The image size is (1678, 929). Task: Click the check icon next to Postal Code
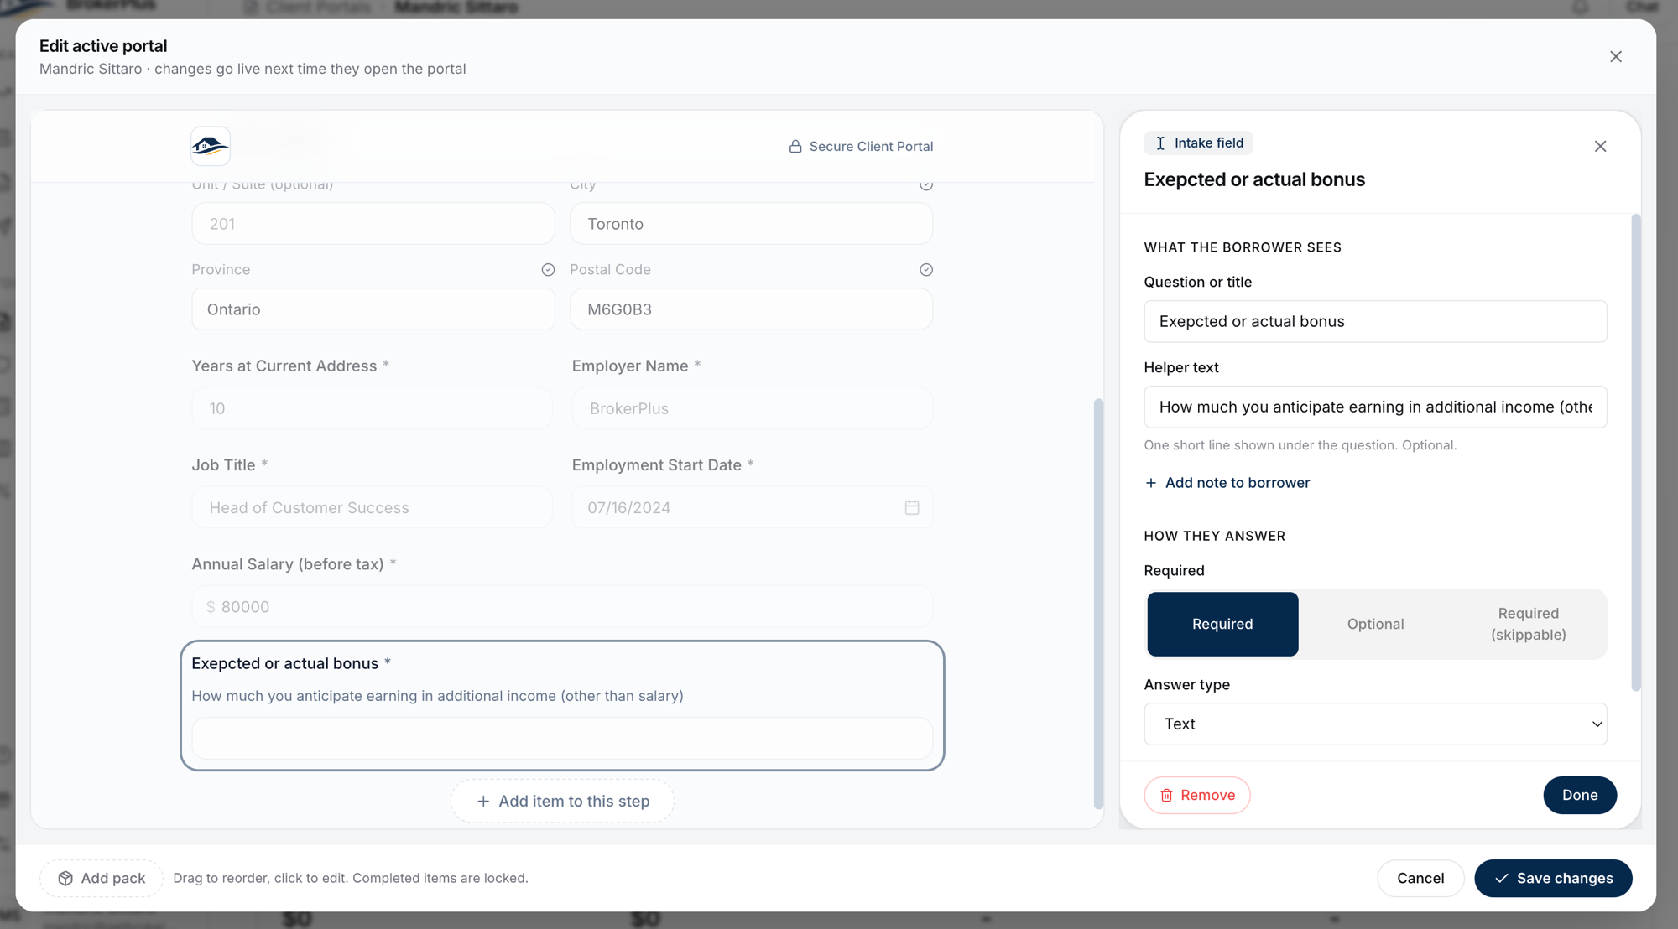pos(926,270)
